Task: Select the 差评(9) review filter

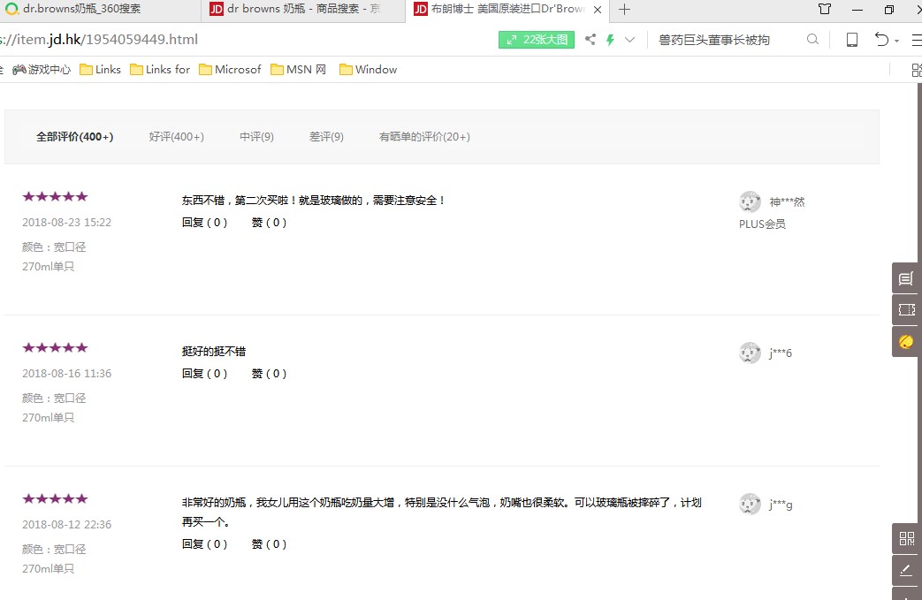Action: (326, 137)
